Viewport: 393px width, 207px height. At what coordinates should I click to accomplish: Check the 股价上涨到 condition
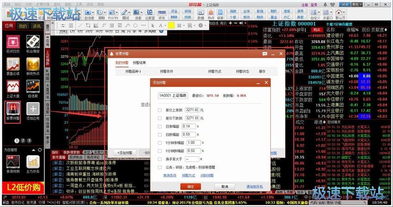click(x=160, y=110)
